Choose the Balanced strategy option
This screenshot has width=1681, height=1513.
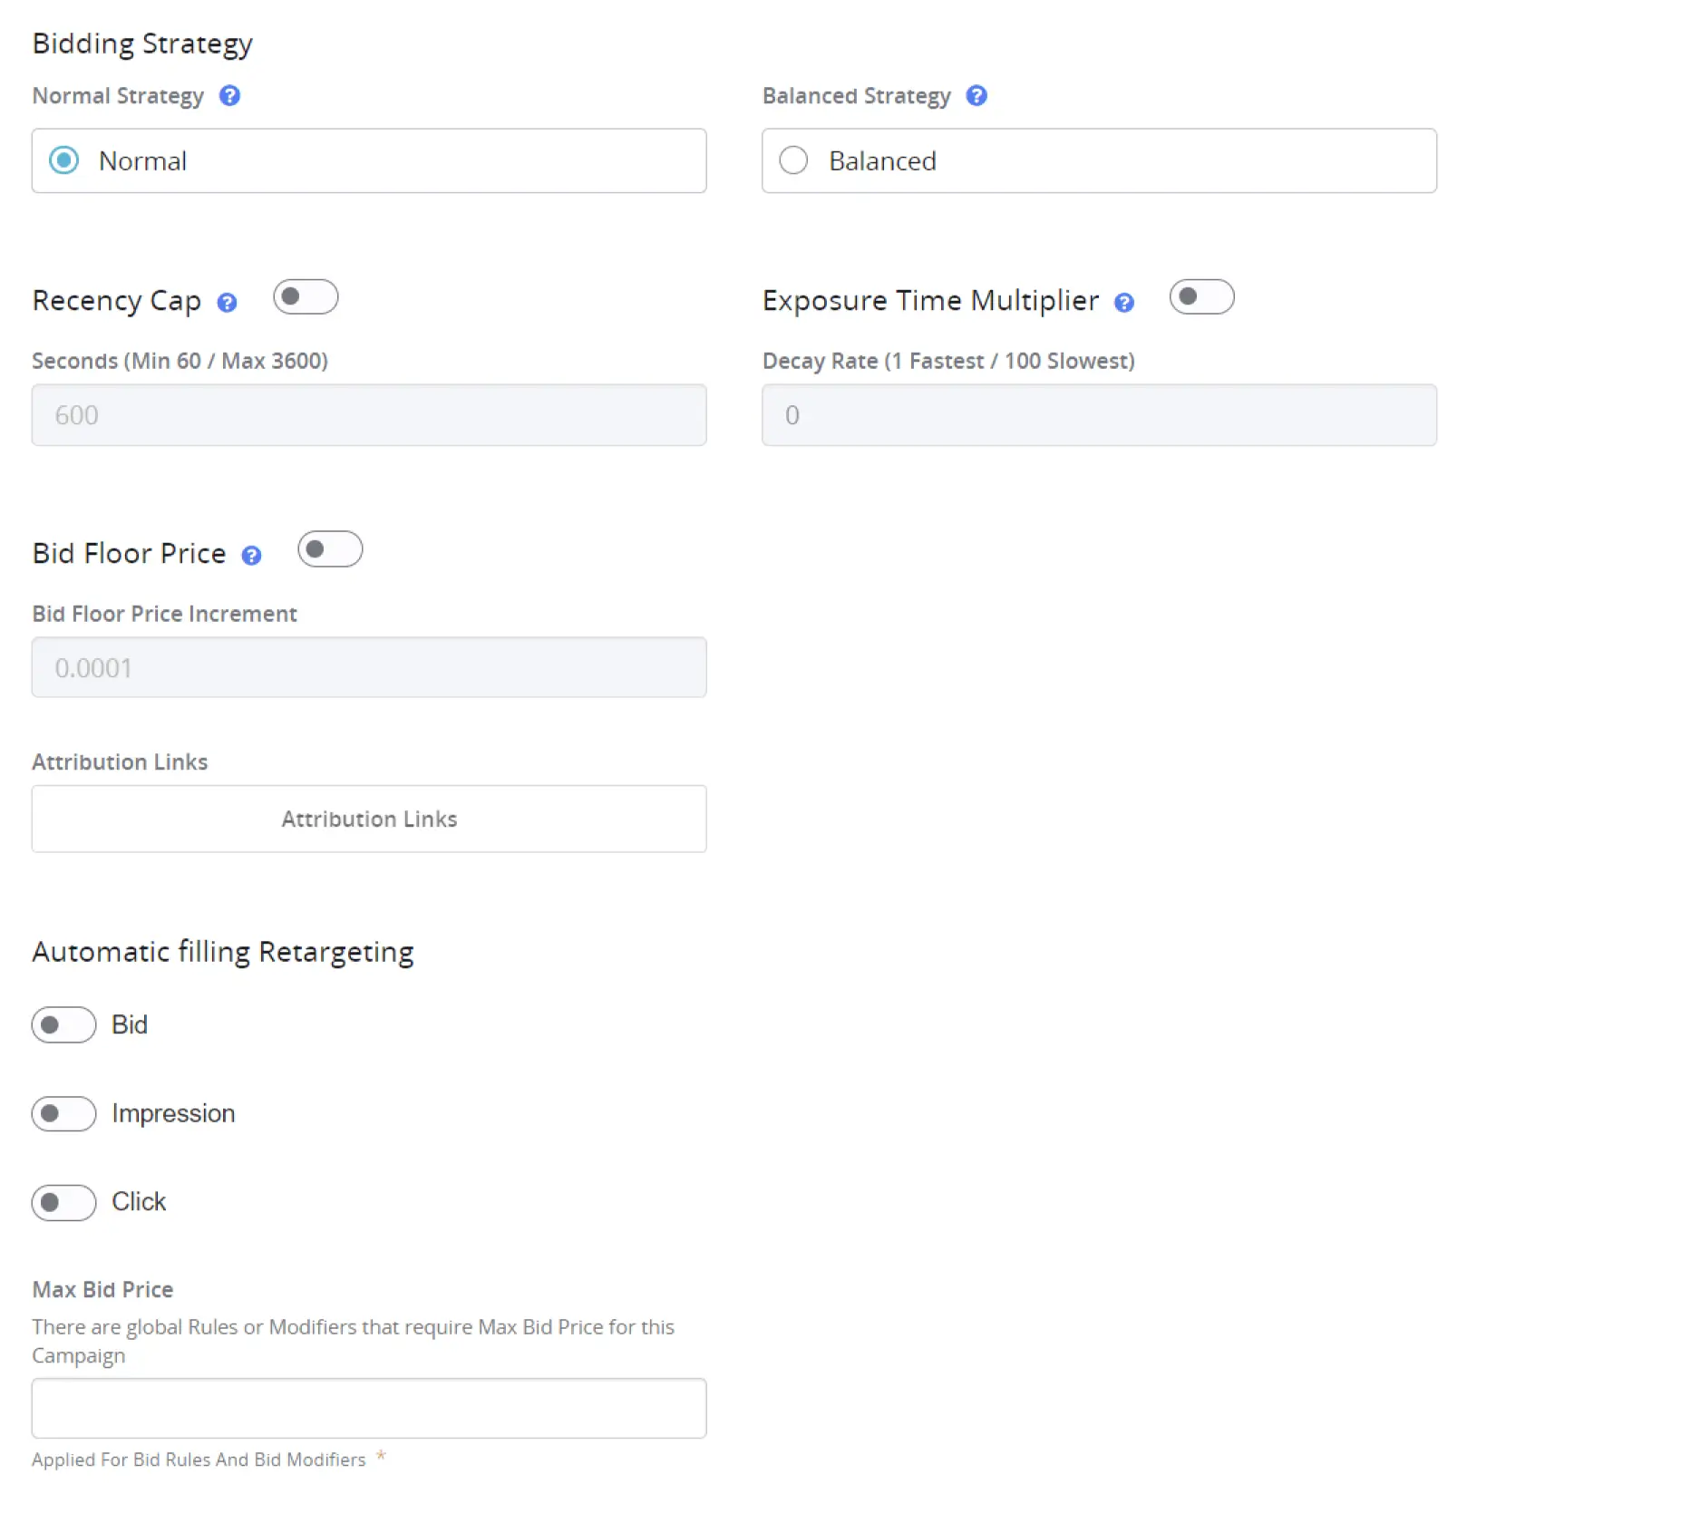coord(794,160)
